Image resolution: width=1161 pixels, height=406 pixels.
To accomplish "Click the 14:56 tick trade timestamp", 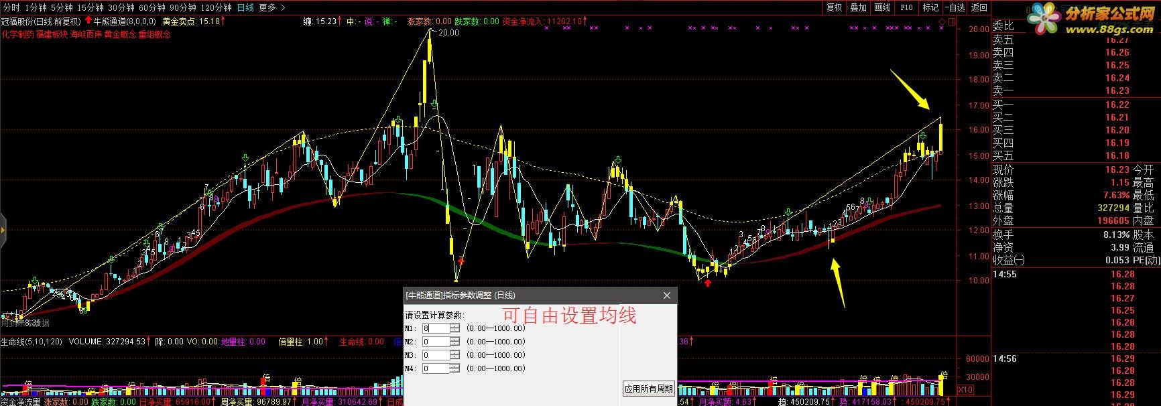I will [1005, 358].
